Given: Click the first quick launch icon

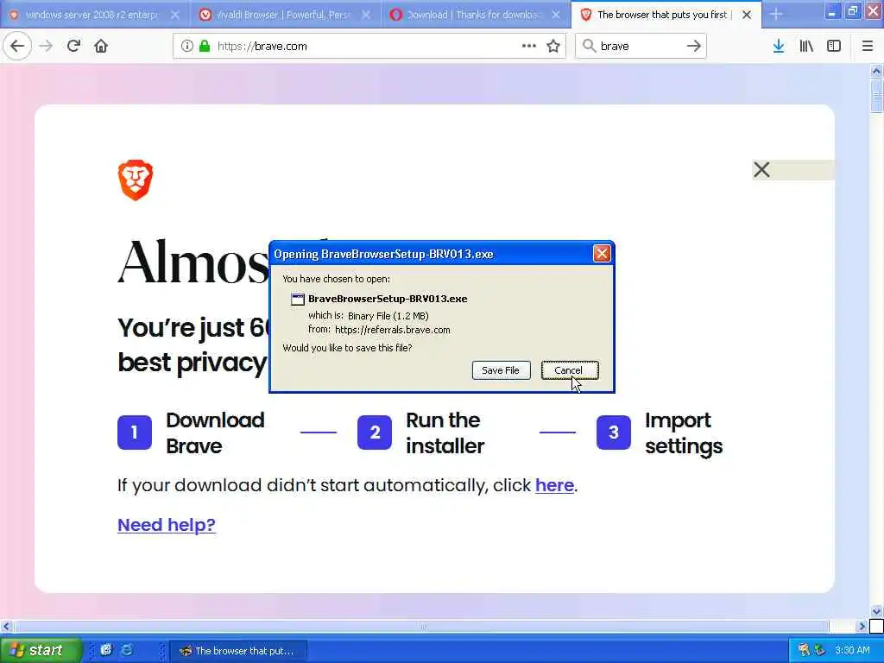Looking at the screenshot, I should 106,650.
